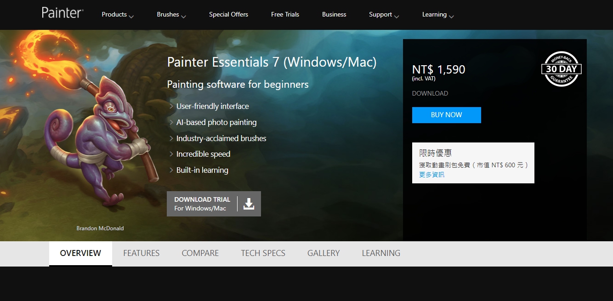Select the Learning tab below banner
Viewport: 613px width, 301px height.
click(x=381, y=253)
